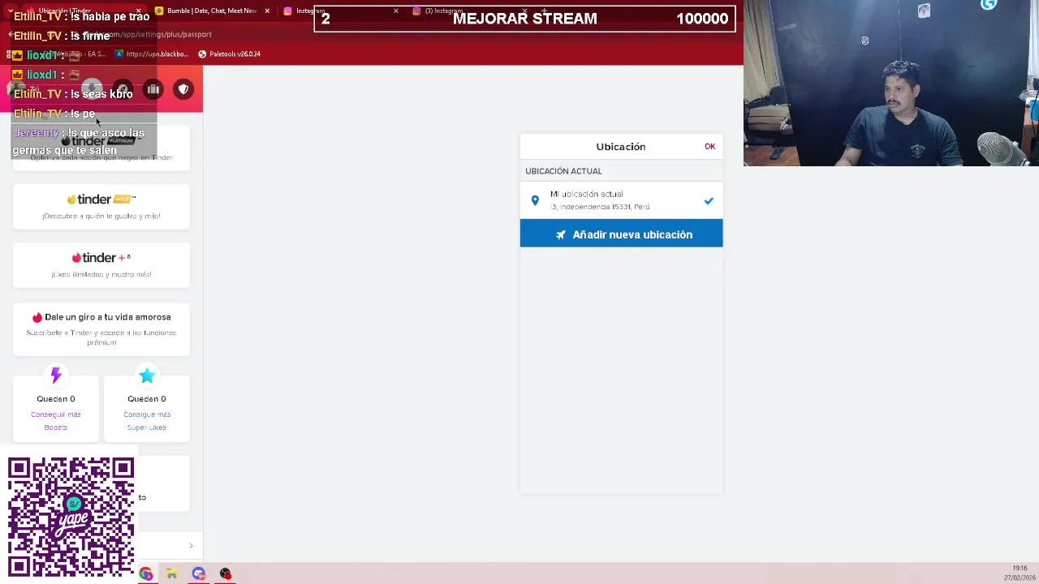Switch to the Bumble browser tab
The width and height of the screenshot is (1039, 584).
pos(213,11)
